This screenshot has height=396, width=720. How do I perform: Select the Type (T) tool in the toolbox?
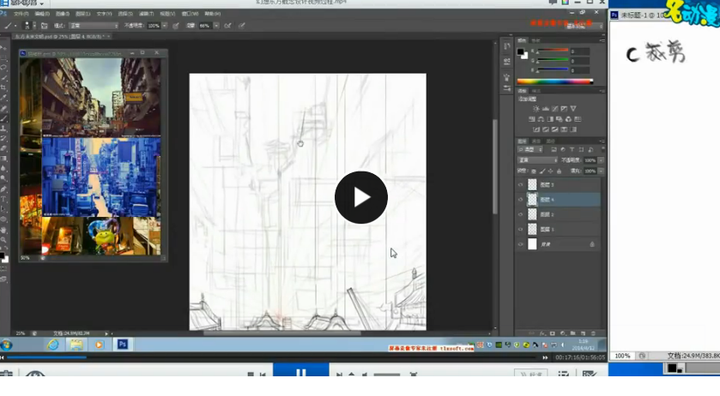click(3, 199)
